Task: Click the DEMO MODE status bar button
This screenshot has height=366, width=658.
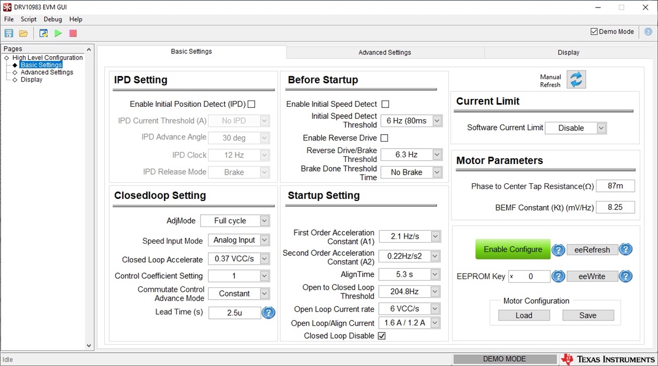Action: [504, 359]
